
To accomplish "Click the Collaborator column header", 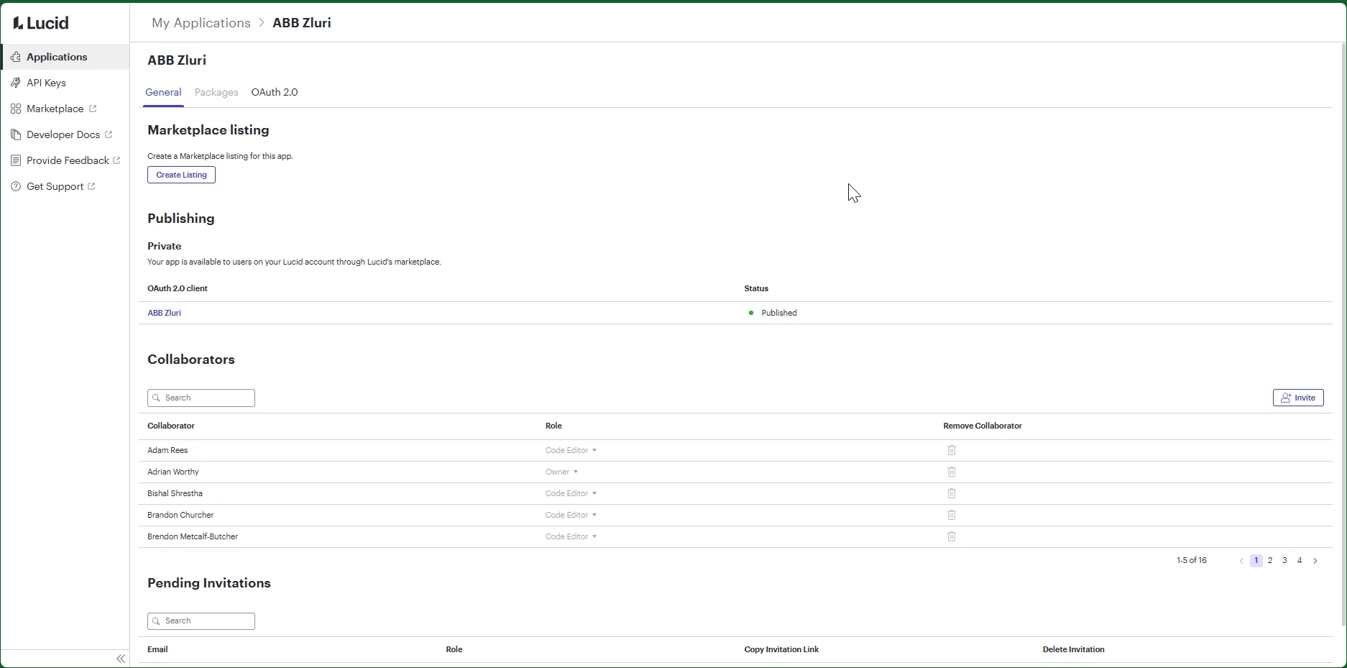I will [x=171, y=426].
